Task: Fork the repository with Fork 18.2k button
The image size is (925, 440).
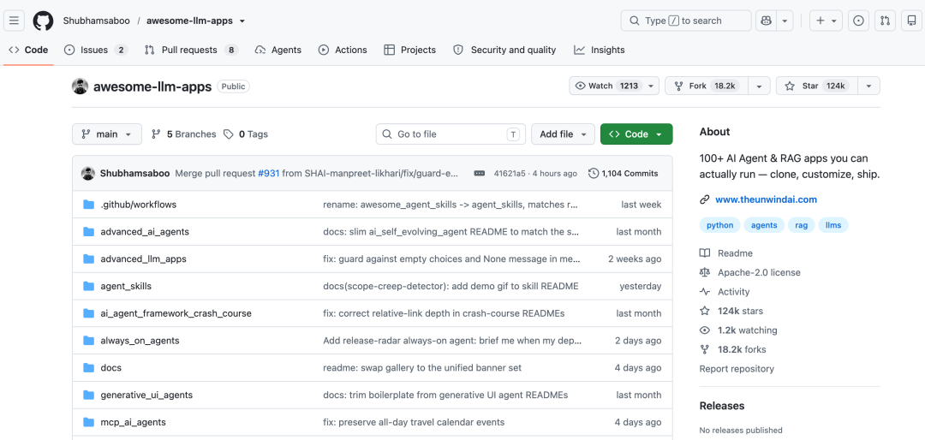Action: tap(707, 86)
